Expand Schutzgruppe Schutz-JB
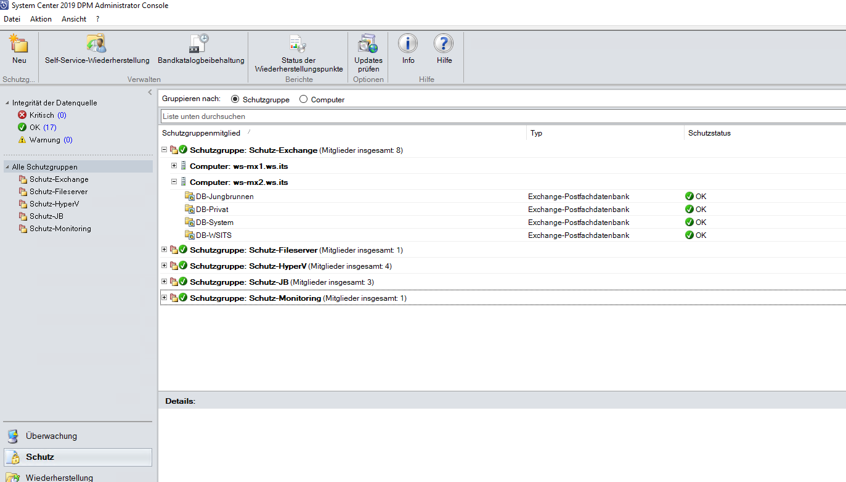 click(164, 281)
